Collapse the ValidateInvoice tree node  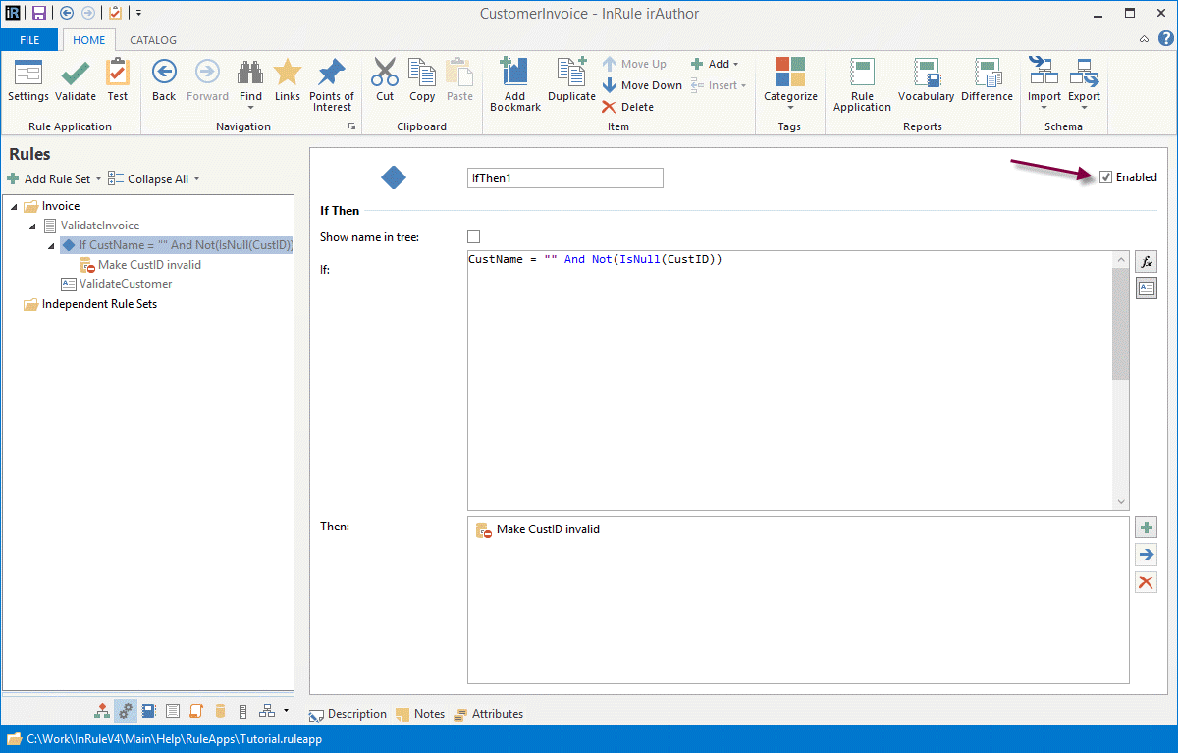(x=33, y=226)
